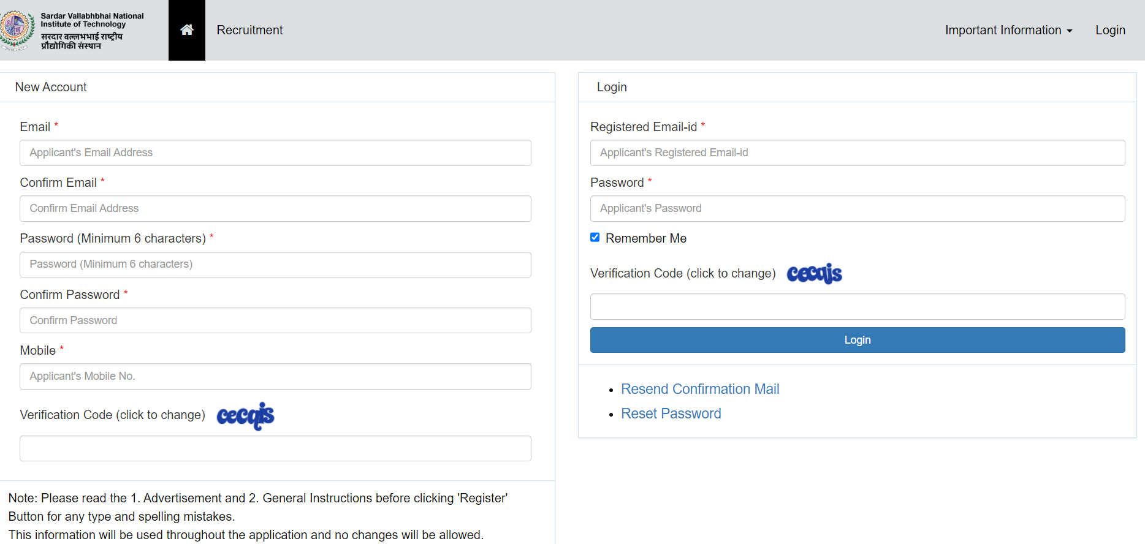Image resolution: width=1145 pixels, height=544 pixels.
Task: Click the Confirm Email Address field
Action: [x=275, y=208]
